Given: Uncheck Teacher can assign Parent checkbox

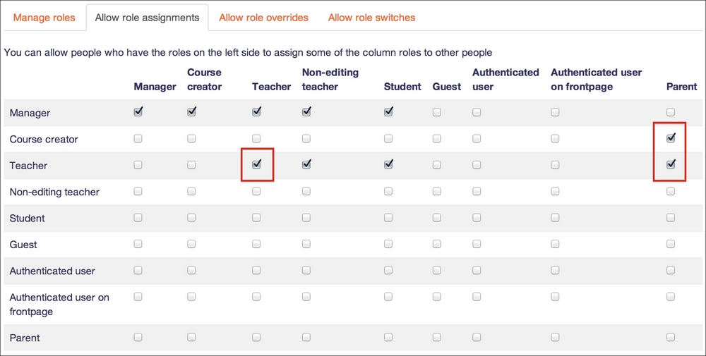Looking at the screenshot, I should pyautogui.click(x=671, y=165).
